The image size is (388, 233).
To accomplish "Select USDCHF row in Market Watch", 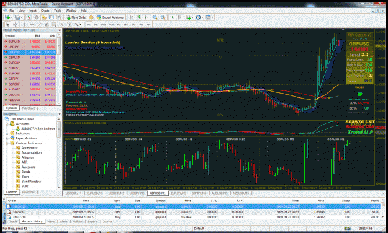I will click(30, 52).
